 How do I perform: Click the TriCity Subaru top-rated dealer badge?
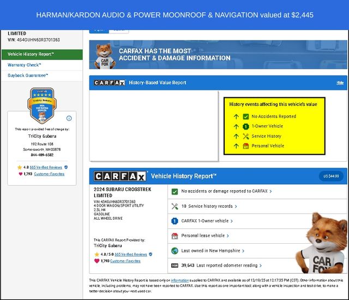coord(41,106)
